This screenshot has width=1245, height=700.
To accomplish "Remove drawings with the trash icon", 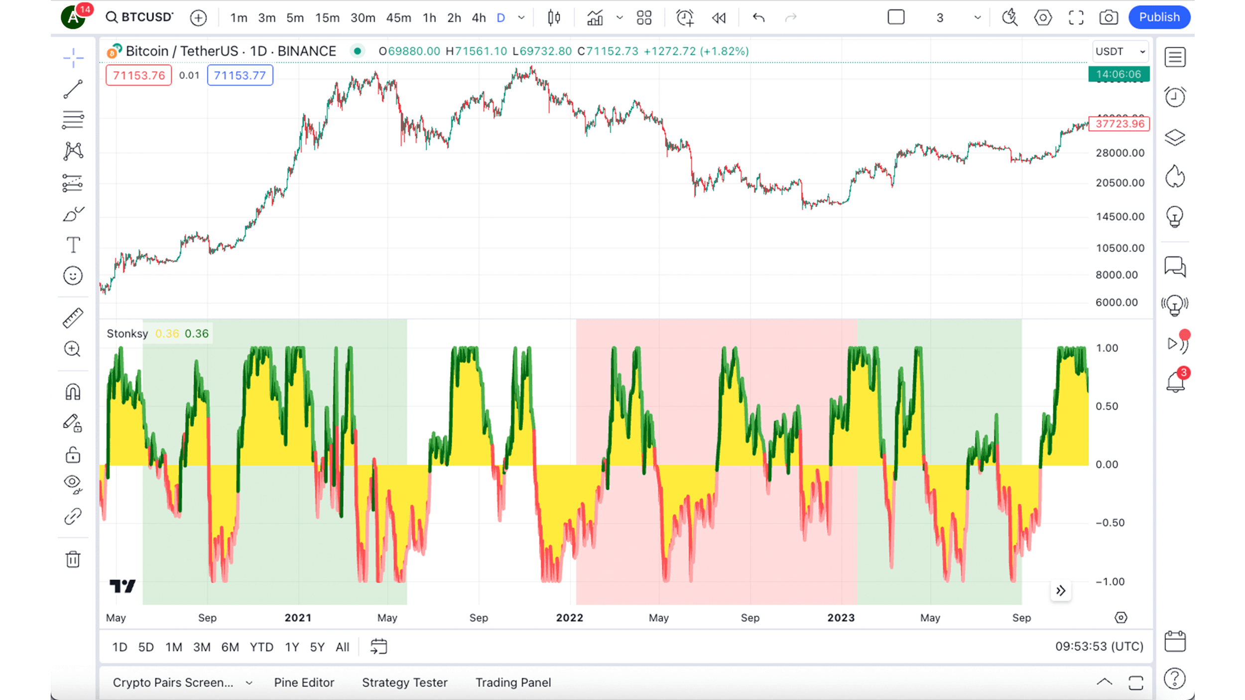I will click(73, 559).
